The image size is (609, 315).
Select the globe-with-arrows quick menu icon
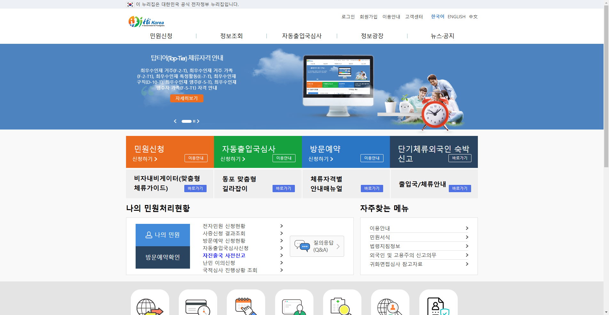[150, 306]
